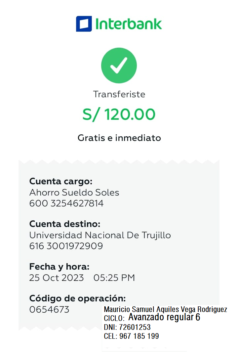Select the "Transferiste" label

pyautogui.click(x=119, y=94)
